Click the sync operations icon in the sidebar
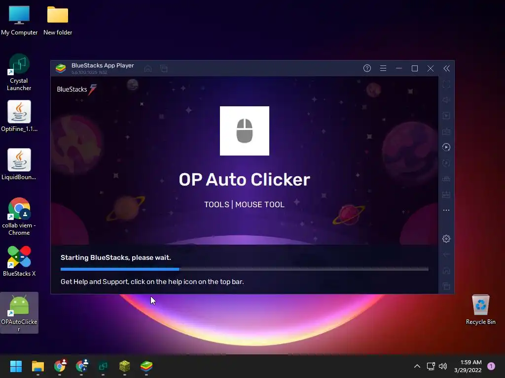The image size is (505, 378). coord(446,163)
